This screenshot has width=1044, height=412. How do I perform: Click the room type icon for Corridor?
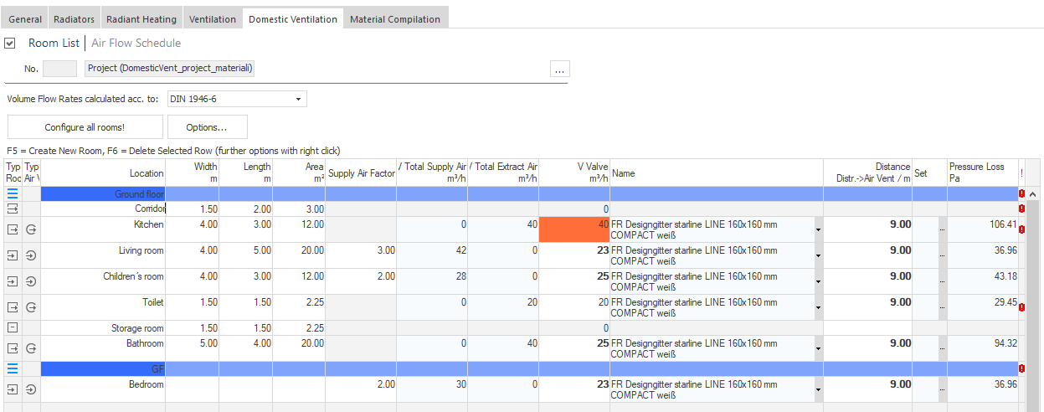point(13,209)
